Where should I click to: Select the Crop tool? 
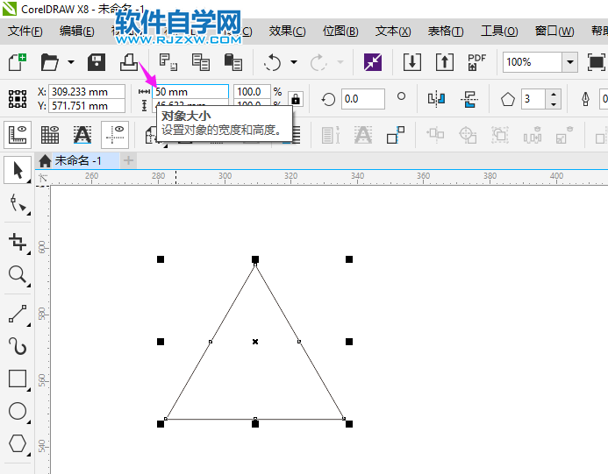point(18,242)
